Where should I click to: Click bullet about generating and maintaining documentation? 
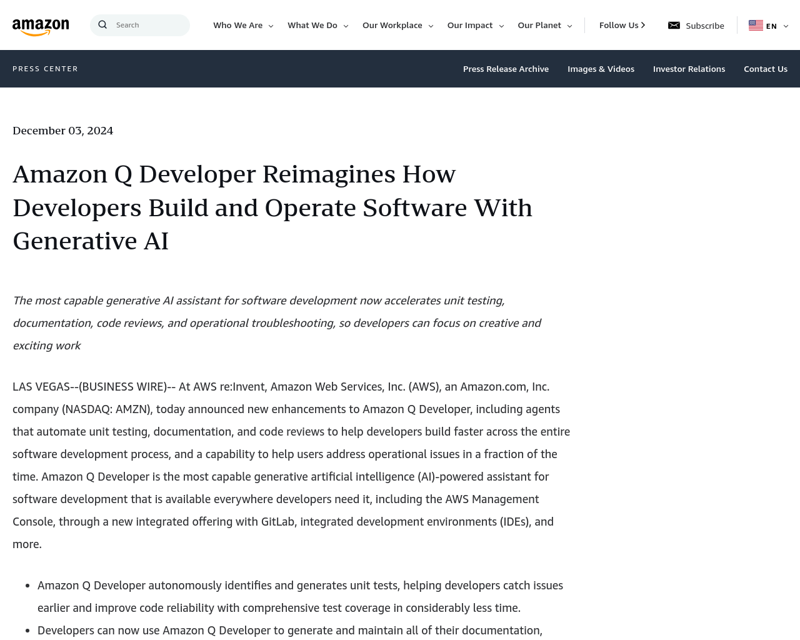[x=290, y=631]
